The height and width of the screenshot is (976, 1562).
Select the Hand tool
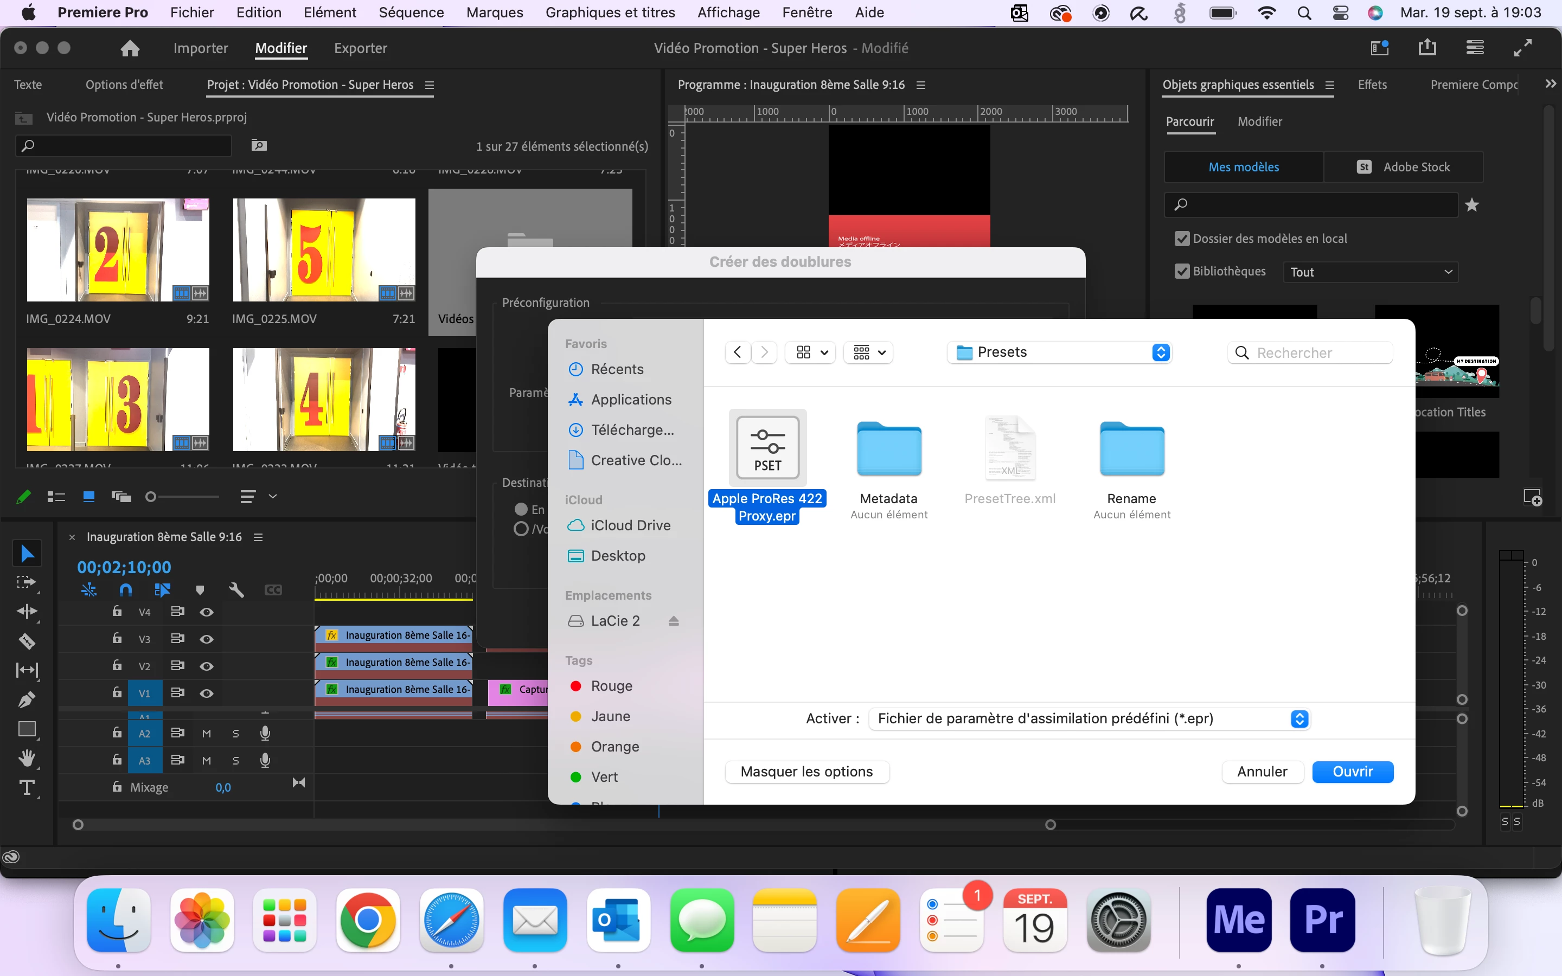(x=27, y=759)
